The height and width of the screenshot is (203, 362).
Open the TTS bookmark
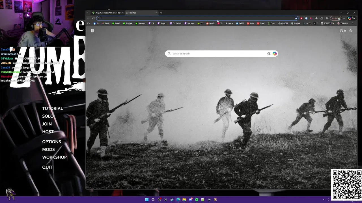pos(200,23)
